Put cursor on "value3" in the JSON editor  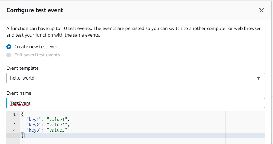(x=57, y=130)
